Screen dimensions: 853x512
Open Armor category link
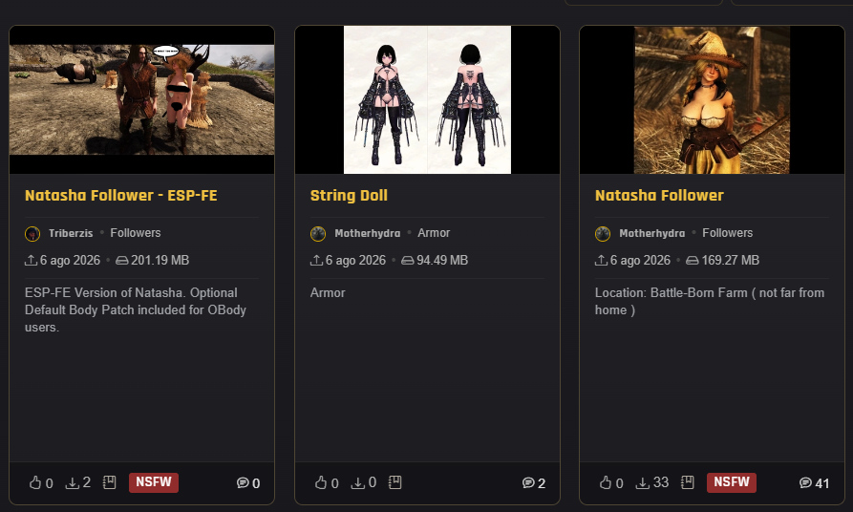tap(434, 233)
